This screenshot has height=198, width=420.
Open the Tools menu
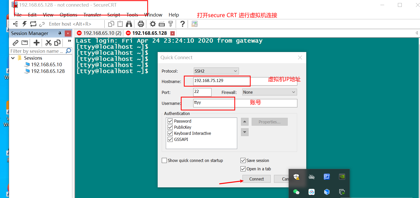coord(132,15)
